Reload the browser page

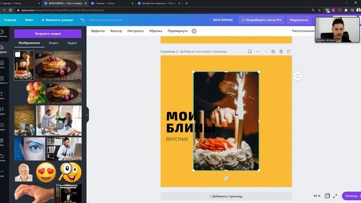(10, 10)
